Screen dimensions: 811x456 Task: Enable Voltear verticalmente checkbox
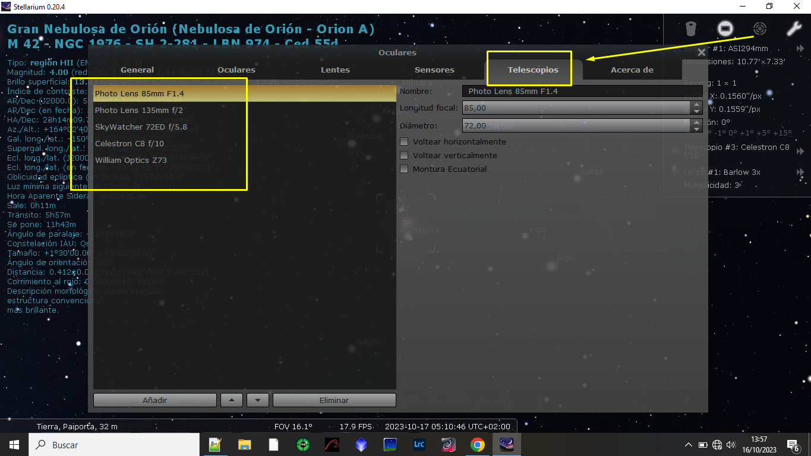click(x=405, y=156)
